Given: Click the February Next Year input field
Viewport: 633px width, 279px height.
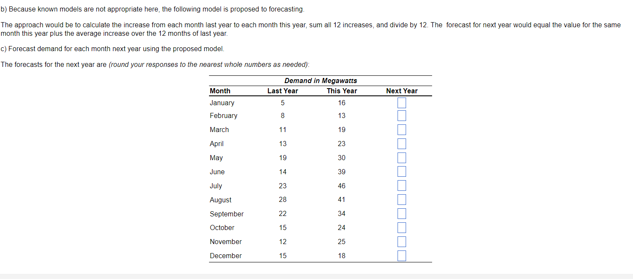Looking at the screenshot, I should pos(401,115).
